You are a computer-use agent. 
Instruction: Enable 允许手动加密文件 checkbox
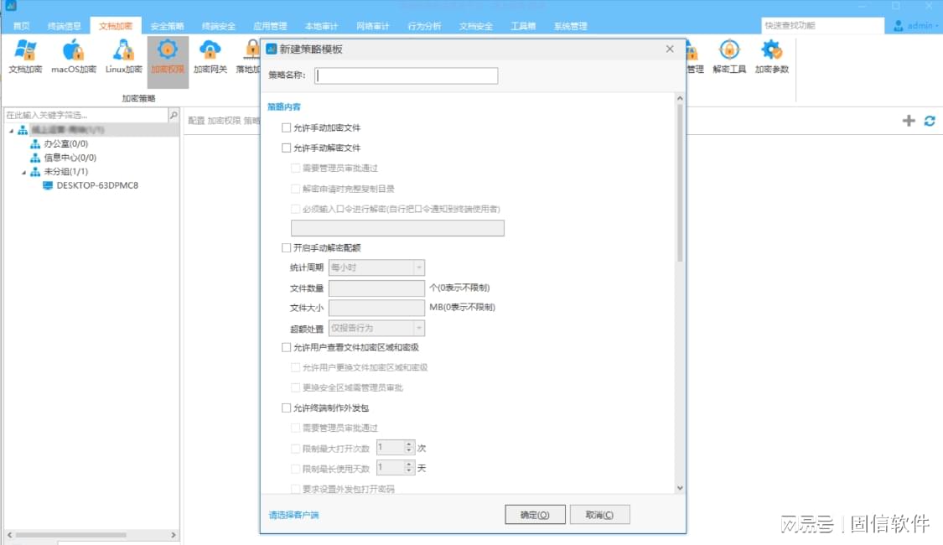tap(287, 128)
